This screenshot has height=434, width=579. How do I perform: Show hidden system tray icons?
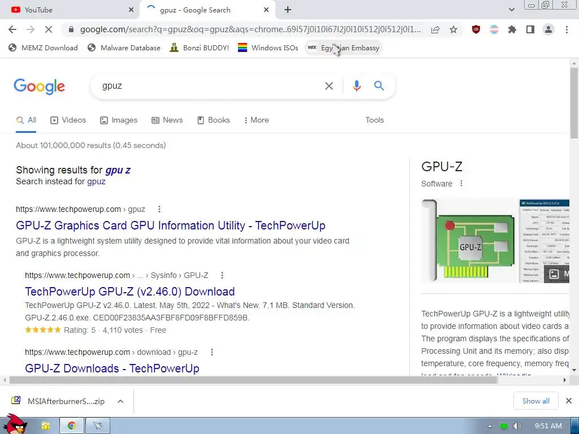[490, 426]
